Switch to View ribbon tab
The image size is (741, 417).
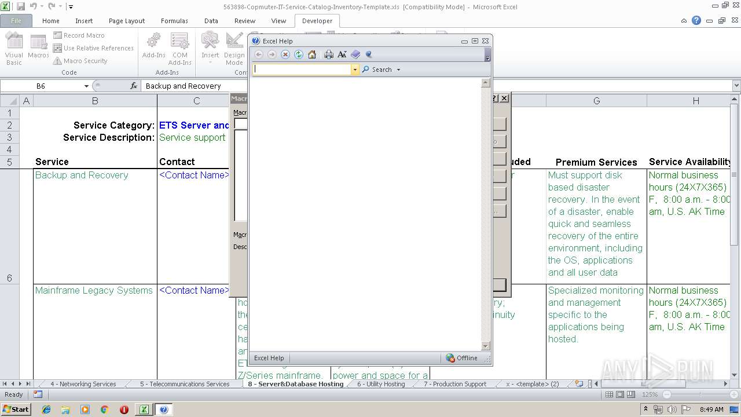click(278, 21)
